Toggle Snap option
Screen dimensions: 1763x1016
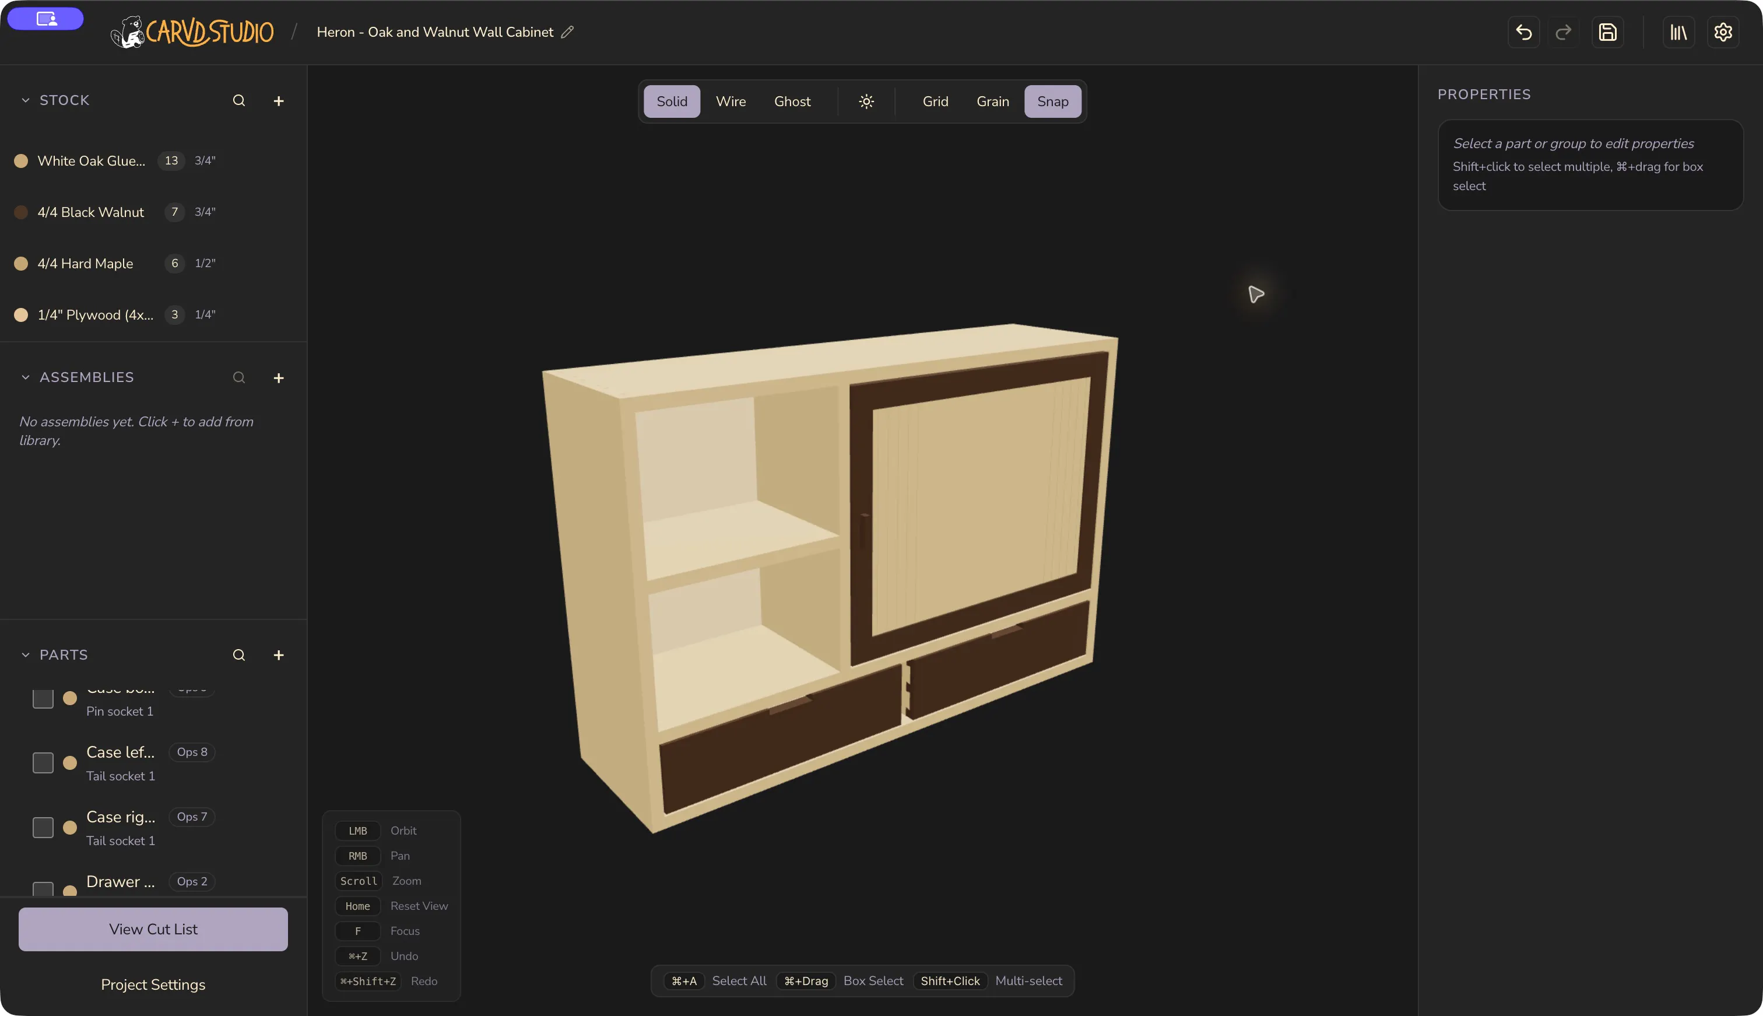click(x=1052, y=101)
